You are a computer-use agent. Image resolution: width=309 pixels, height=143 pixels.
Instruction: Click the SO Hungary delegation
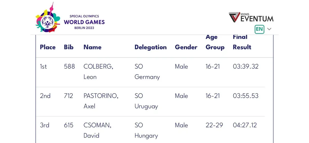click(x=146, y=130)
